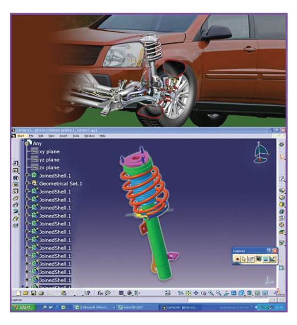
Task: Select the Fit All In view icon
Action: pos(188,293)
